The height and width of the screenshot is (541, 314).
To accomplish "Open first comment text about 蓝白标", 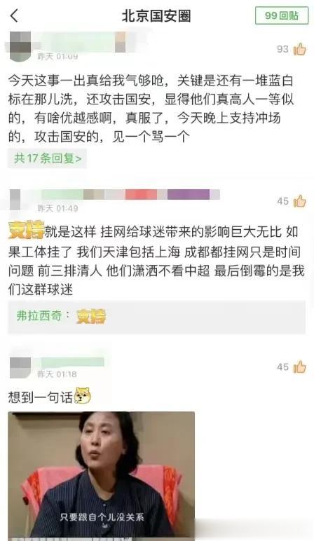I will coord(151,109).
